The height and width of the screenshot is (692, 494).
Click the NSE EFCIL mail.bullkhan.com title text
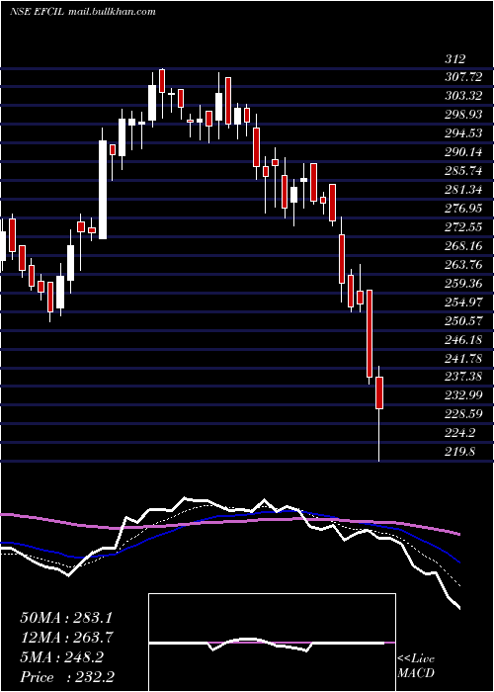(82, 12)
